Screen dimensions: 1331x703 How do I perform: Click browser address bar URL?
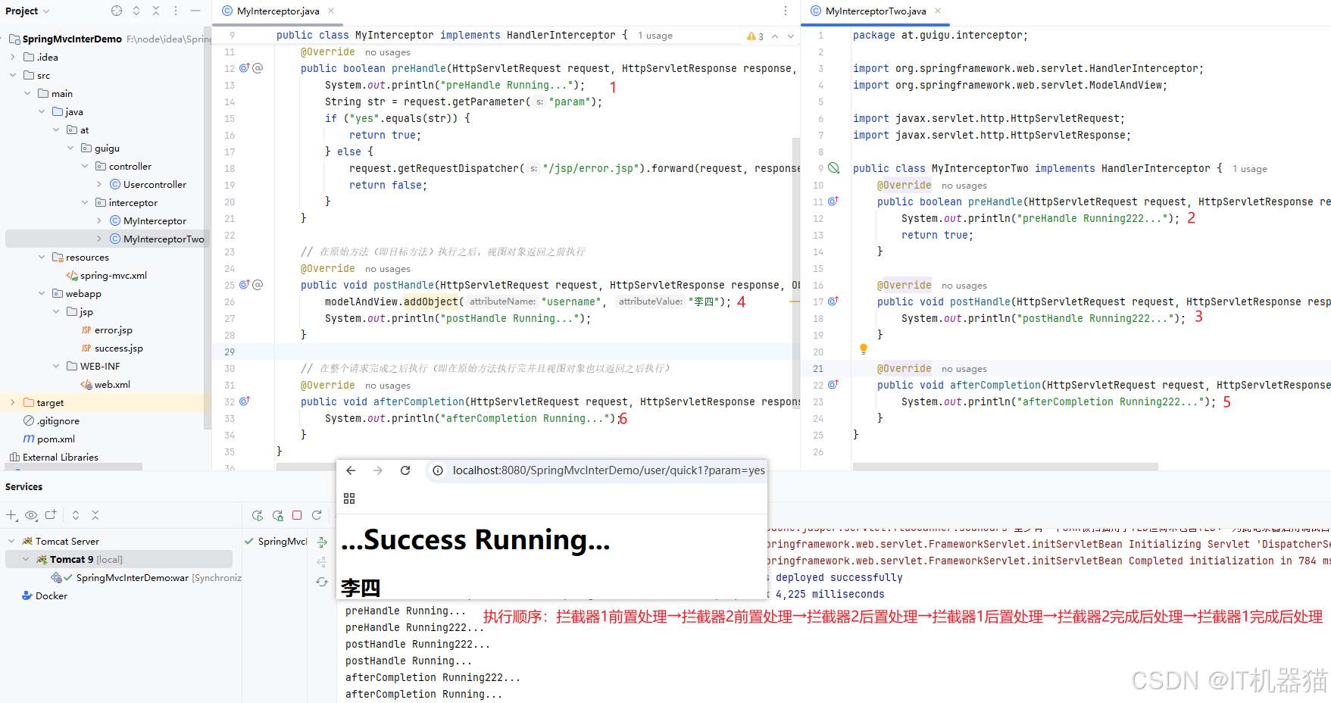pos(608,470)
